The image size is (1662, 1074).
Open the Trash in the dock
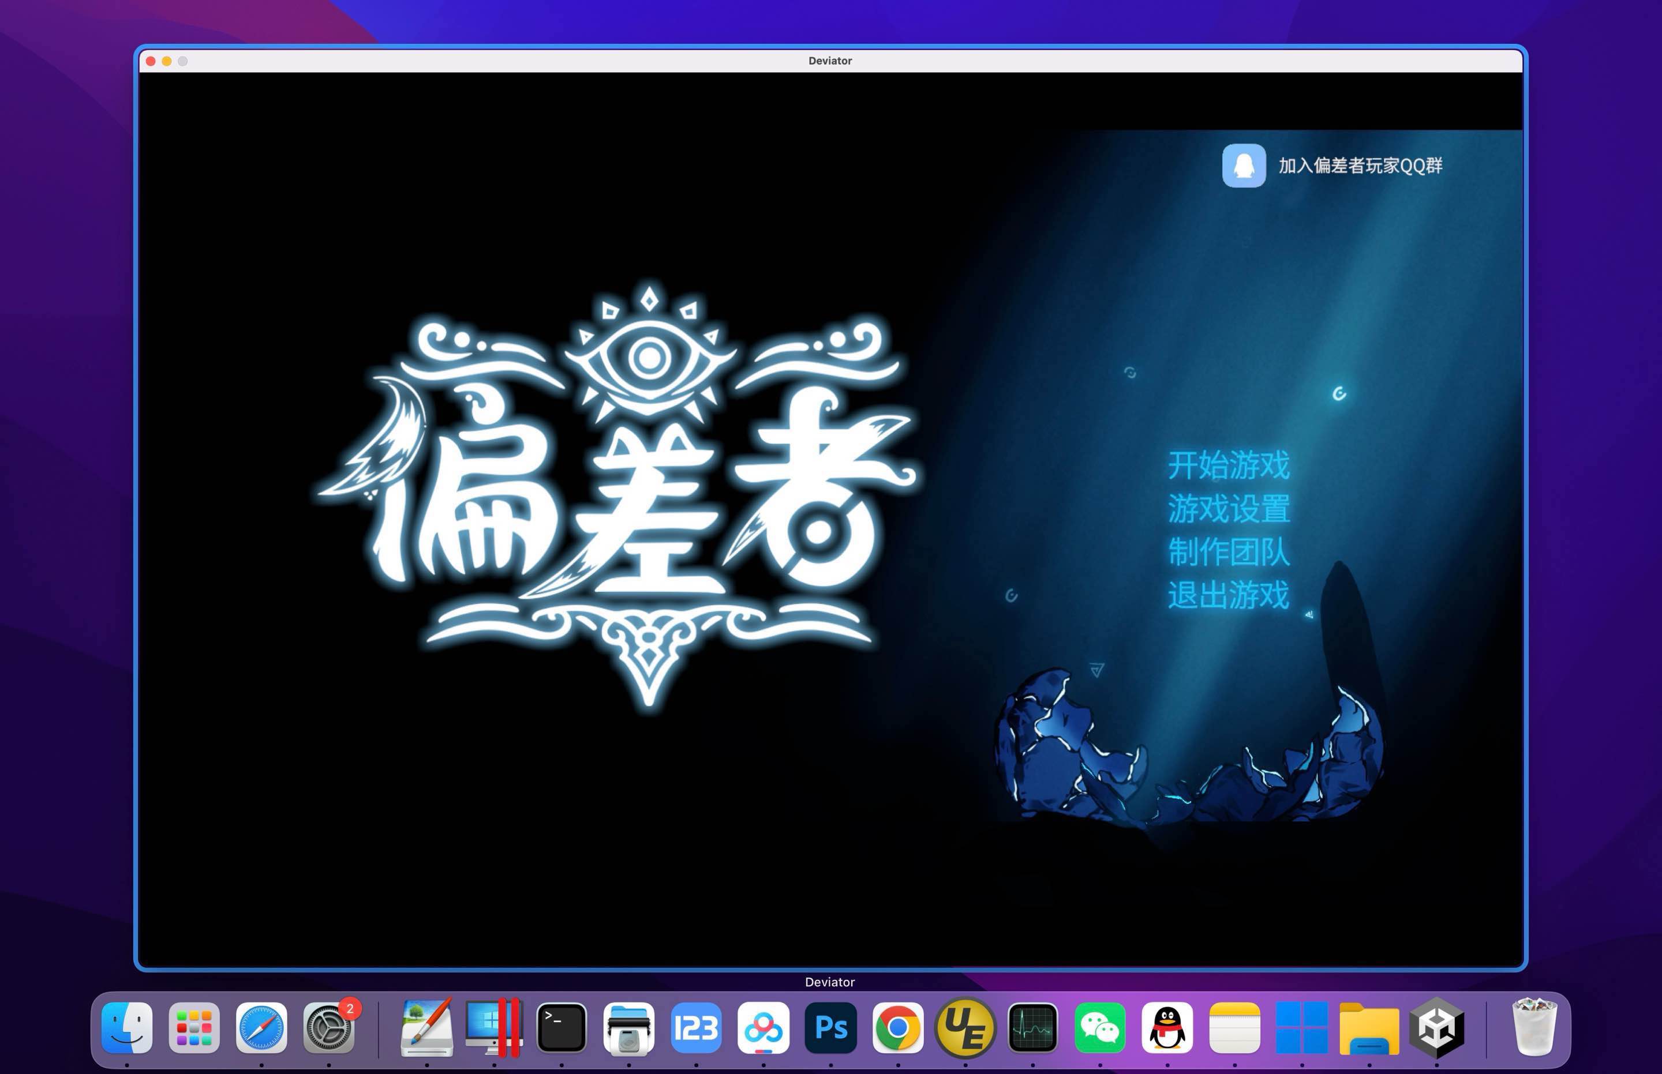coord(1534,1028)
